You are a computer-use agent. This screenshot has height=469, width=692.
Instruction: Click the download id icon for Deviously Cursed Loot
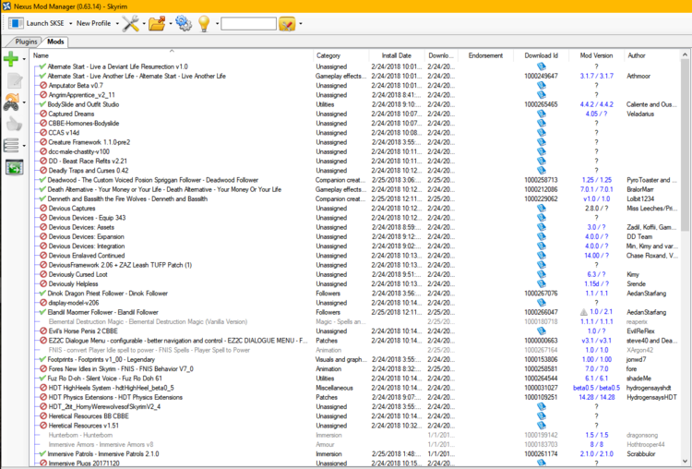click(541, 274)
